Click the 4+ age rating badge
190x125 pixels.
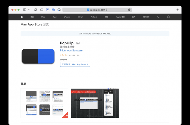coord(78,43)
